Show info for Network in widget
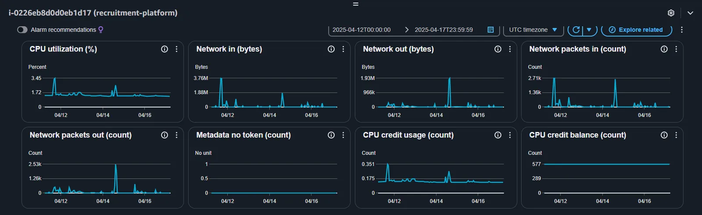The height and width of the screenshot is (215, 702). coord(331,49)
